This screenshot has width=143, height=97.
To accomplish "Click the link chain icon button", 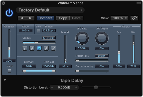I will click(134, 18).
